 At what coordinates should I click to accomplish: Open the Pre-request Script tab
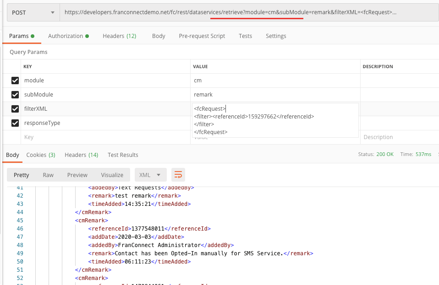pos(202,35)
